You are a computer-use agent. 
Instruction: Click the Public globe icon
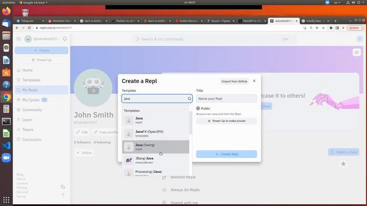click(198, 108)
